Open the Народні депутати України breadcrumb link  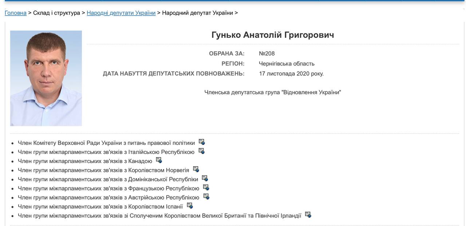[121, 13]
